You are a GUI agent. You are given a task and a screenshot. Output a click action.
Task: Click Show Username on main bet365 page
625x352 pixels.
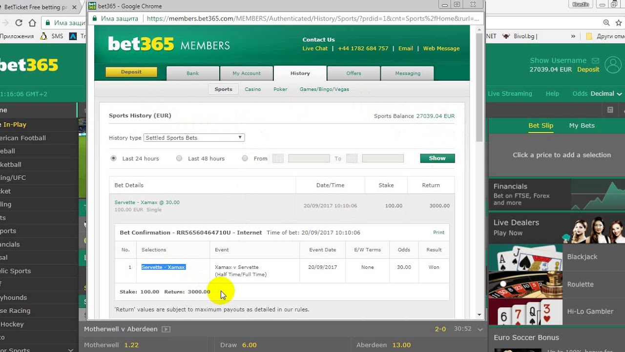pyautogui.click(x=558, y=61)
